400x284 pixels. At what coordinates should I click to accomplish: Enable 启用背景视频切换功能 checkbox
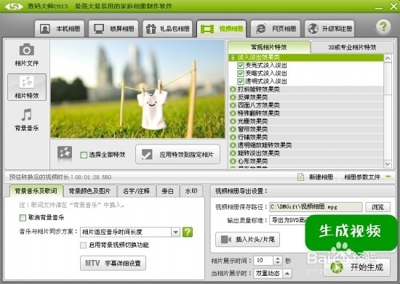83,245
